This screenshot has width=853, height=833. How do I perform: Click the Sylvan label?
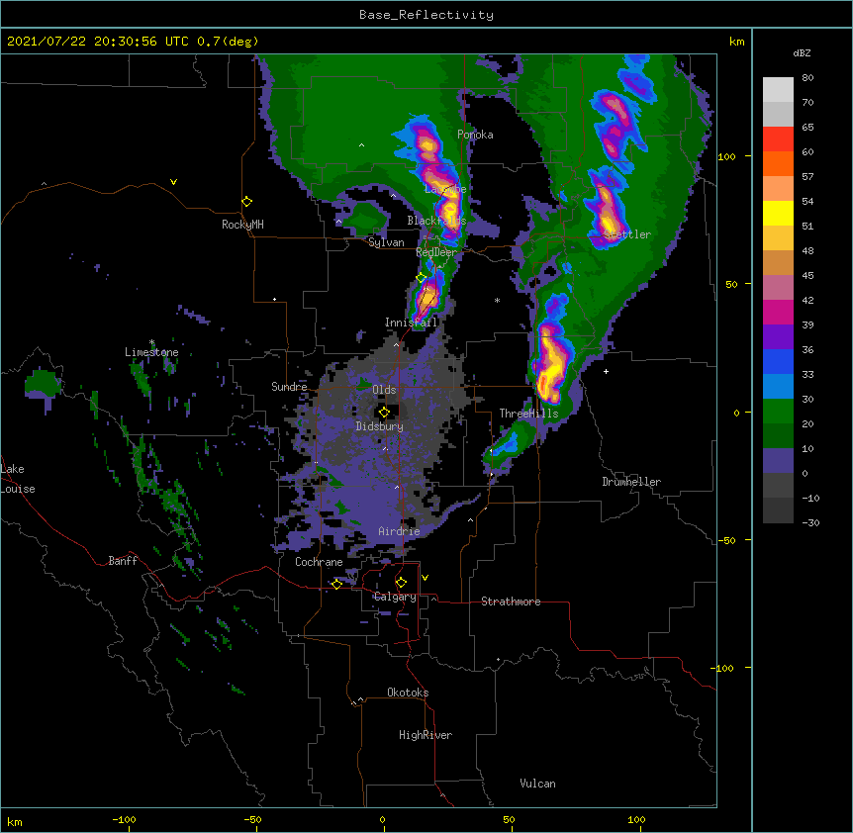386,242
